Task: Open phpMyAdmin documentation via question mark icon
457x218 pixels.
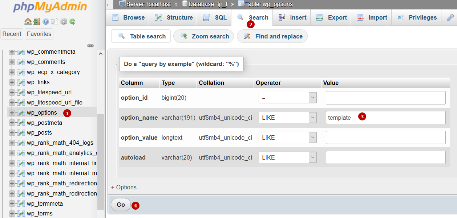Action: pyautogui.click(x=46, y=21)
